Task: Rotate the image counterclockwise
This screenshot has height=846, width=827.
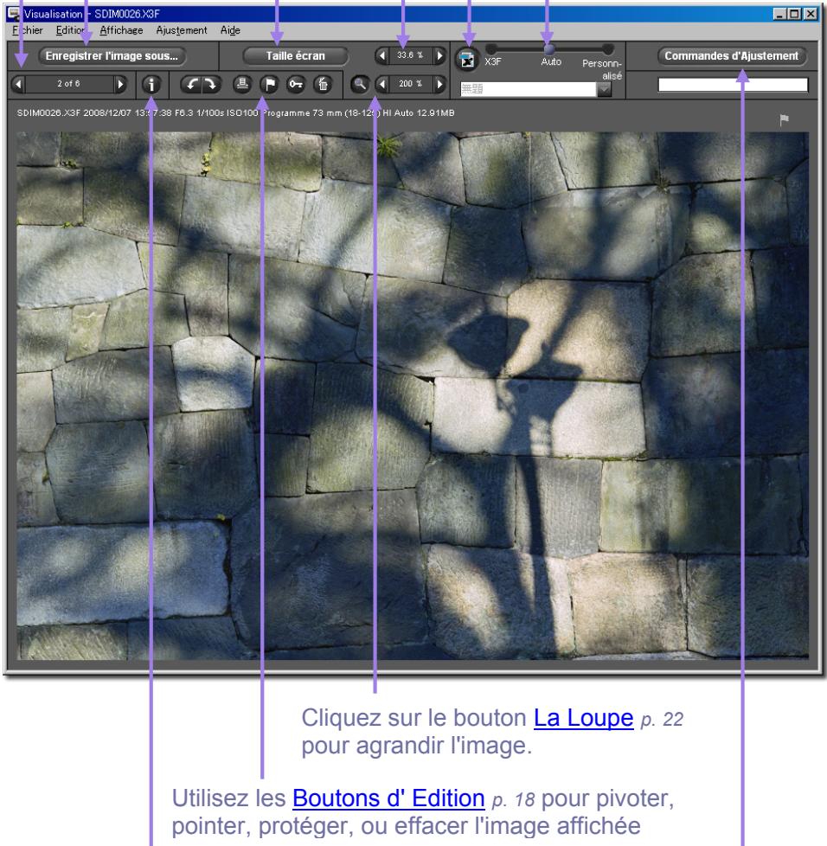Action: 191,84
